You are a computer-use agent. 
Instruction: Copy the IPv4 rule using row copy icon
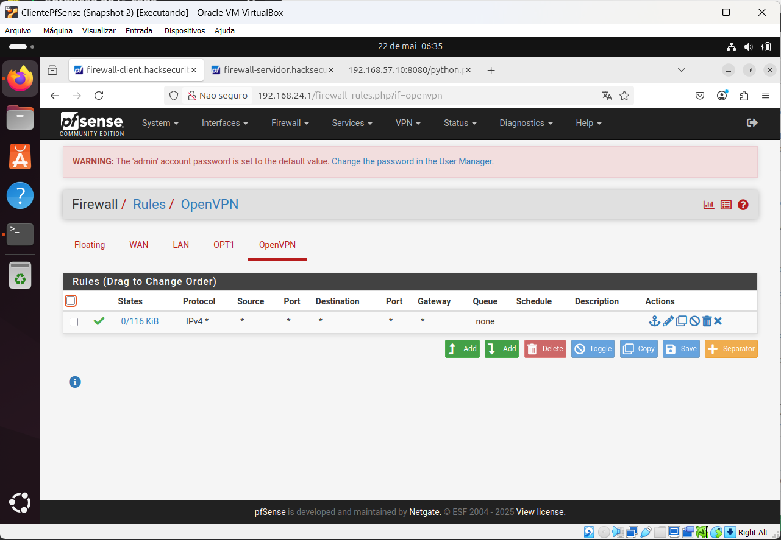681,321
